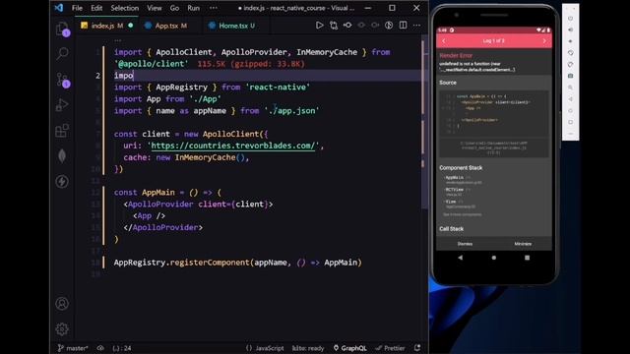Screen dimensions: 630x354
Task: Click cloud sync icon in status bar
Action: [x=100, y=348]
